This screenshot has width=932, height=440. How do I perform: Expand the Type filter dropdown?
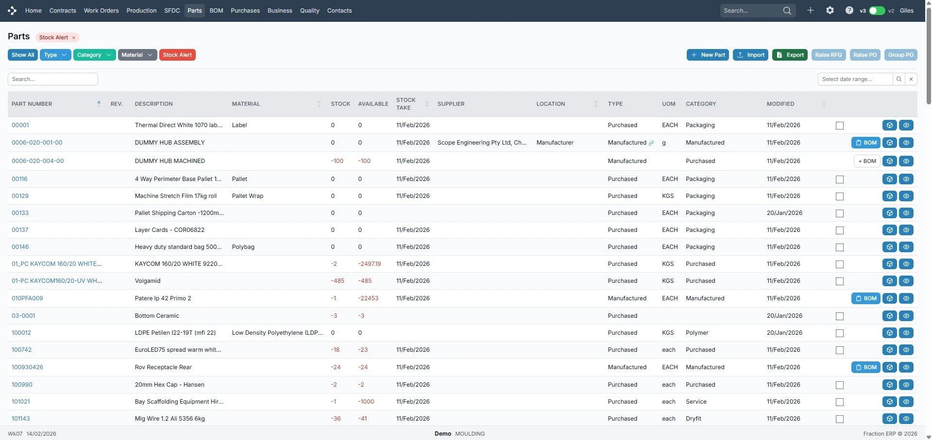[x=55, y=55]
